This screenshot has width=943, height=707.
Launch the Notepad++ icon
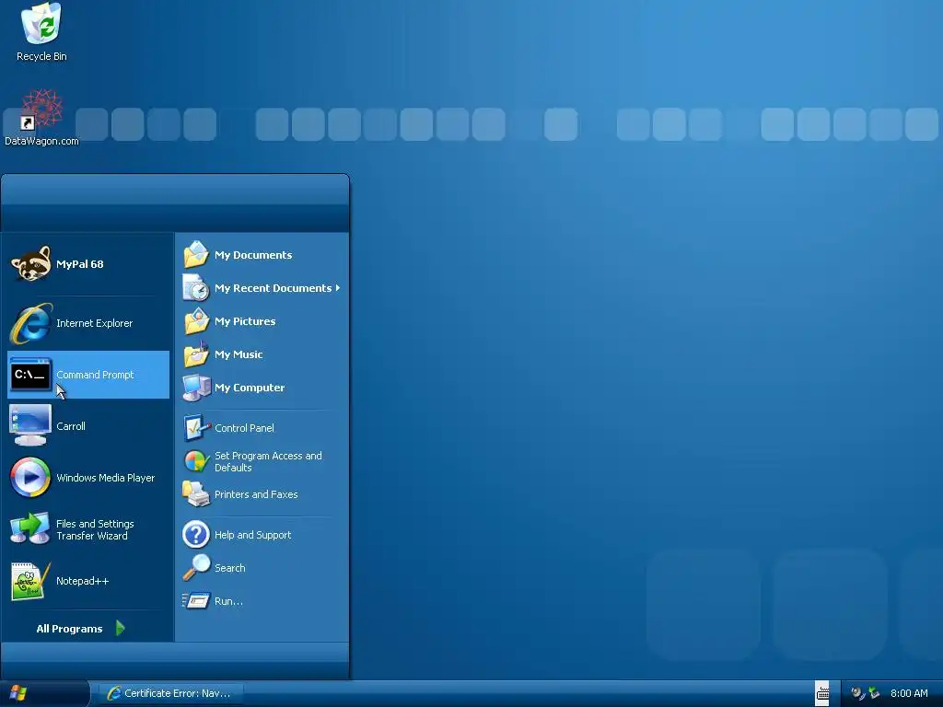(x=30, y=581)
